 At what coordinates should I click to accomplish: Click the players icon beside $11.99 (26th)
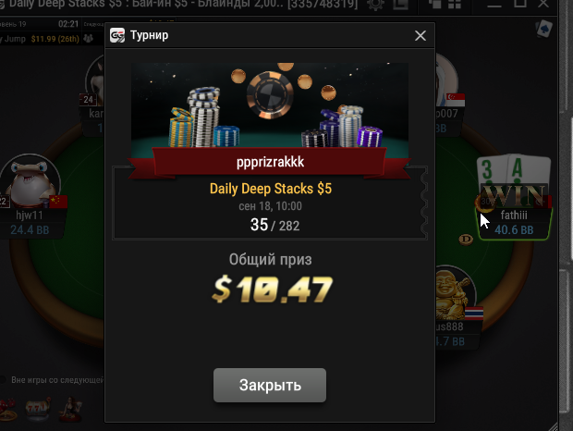click(88, 39)
